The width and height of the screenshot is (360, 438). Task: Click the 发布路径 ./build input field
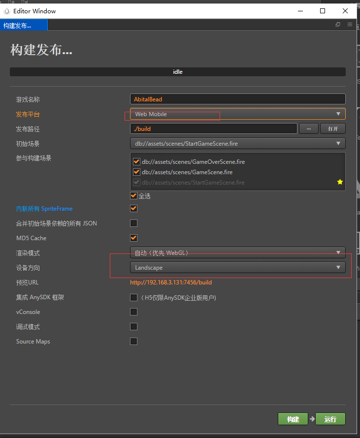[214, 129]
